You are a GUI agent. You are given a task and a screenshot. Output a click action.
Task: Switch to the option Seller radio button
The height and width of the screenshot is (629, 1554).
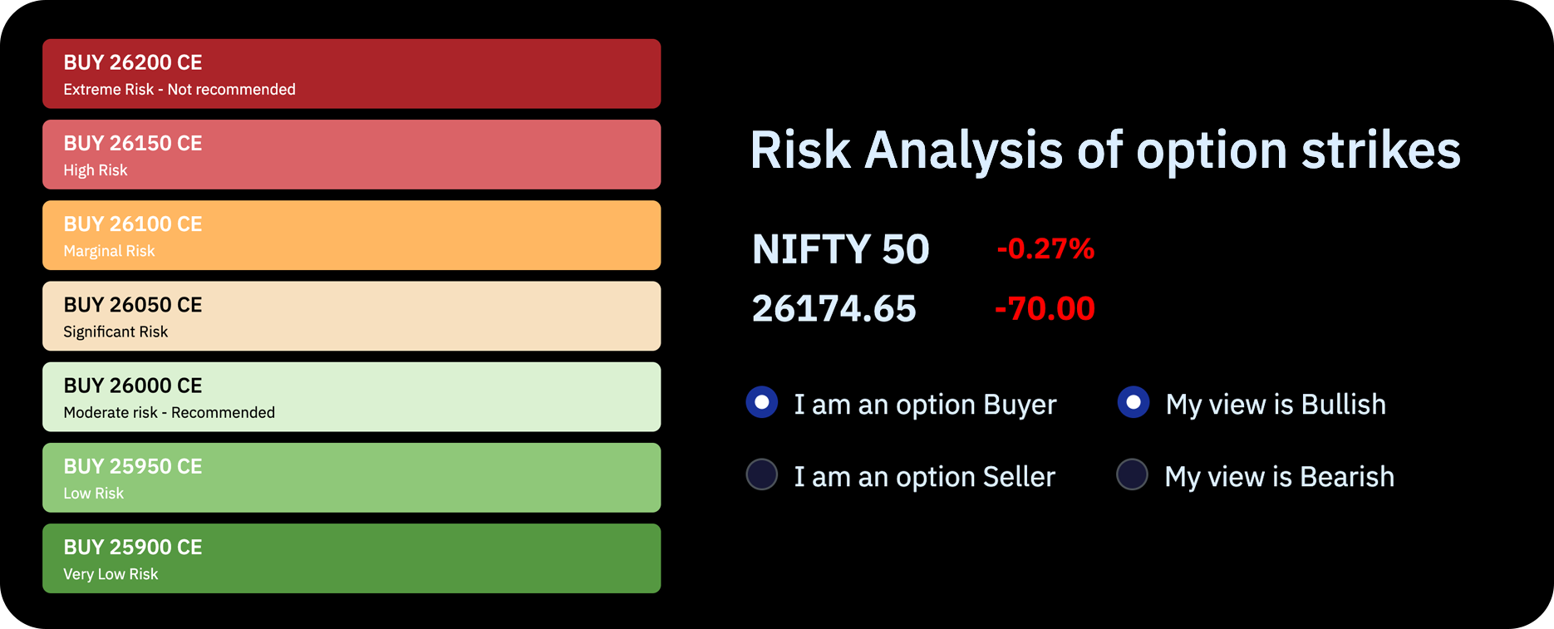coord(762,474)
